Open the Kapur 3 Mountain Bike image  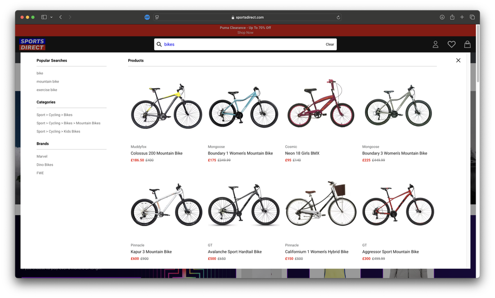pyautogui.click(x=166, y=205)
